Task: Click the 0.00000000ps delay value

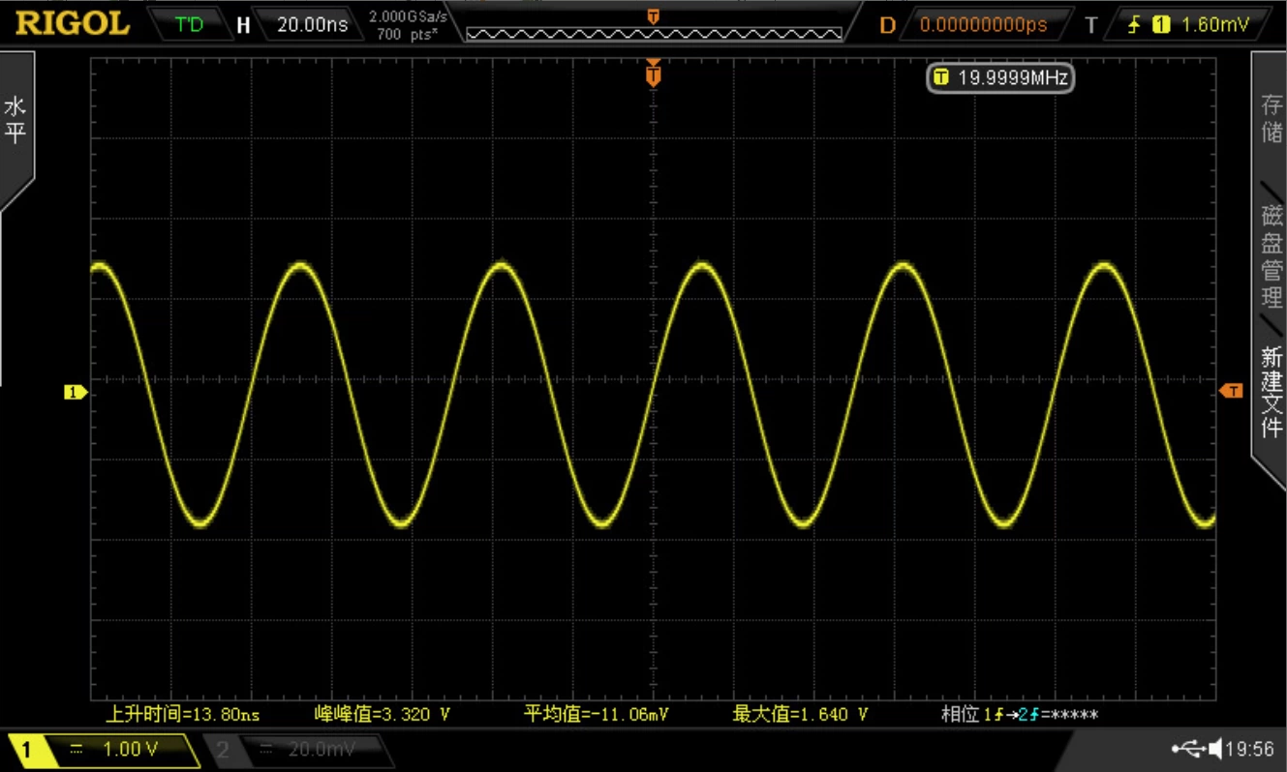Action: tap(983, 24)
